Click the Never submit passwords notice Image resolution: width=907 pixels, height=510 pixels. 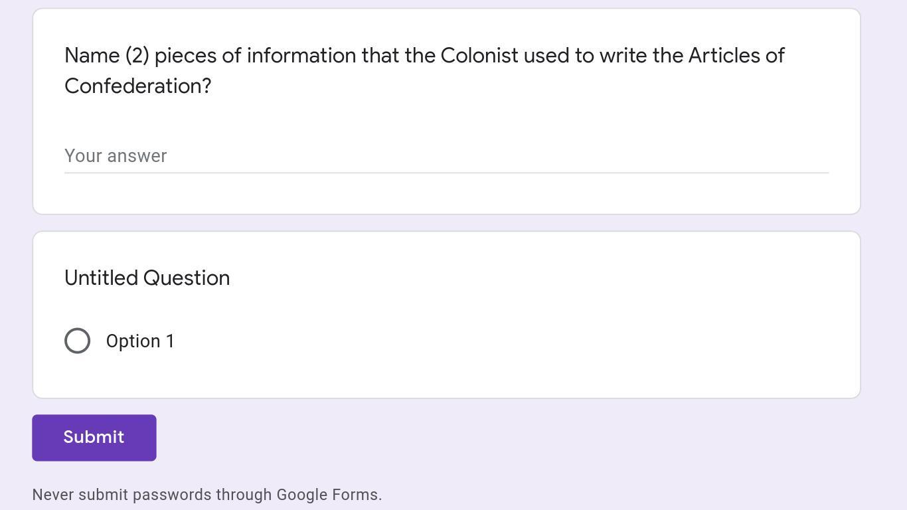click(x=206, y=495)
